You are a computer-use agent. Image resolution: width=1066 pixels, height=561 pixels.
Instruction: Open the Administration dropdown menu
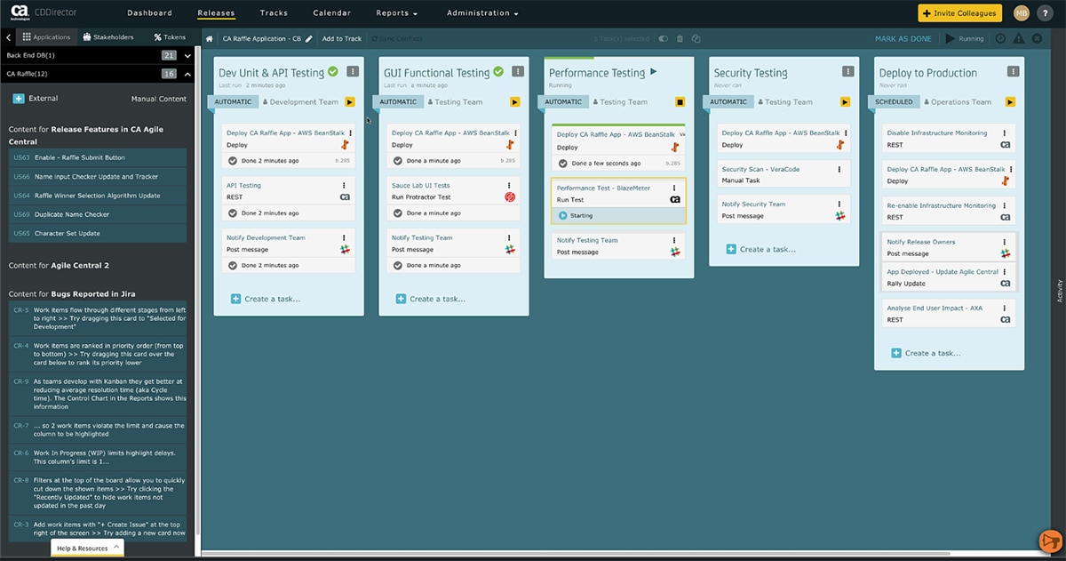pos(482,13)
